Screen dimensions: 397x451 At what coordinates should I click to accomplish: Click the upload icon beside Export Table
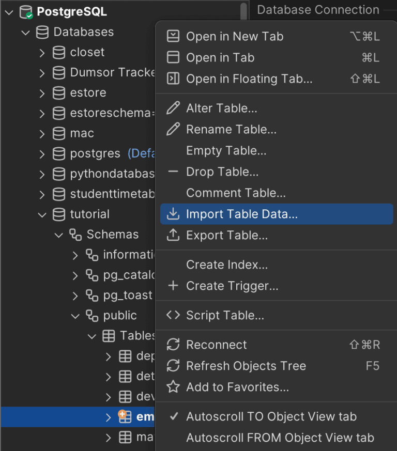(174, 235)
